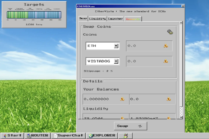The height and width of the screenshot is (139, 209).
Task: Click the swap arrows icon on Swap button
Action: tap(140, 126)
